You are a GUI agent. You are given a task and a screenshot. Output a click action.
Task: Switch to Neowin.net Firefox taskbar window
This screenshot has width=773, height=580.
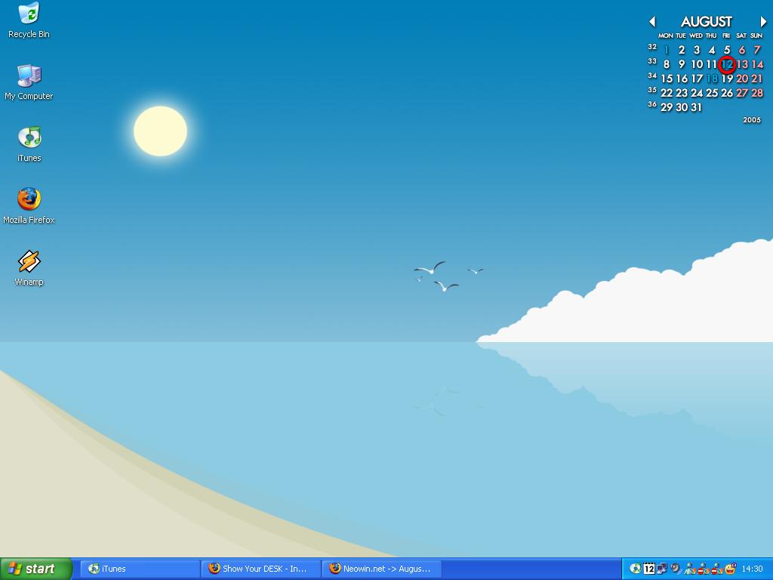(x=381, y=569)
